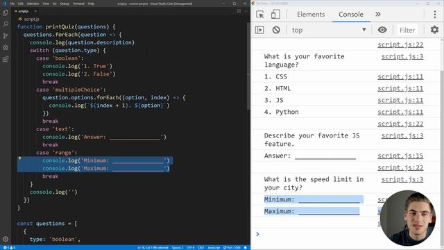Click 'Describe your favorite JS feature.' log
Viewport: 444px width, 250px height.
coord(311,140)
